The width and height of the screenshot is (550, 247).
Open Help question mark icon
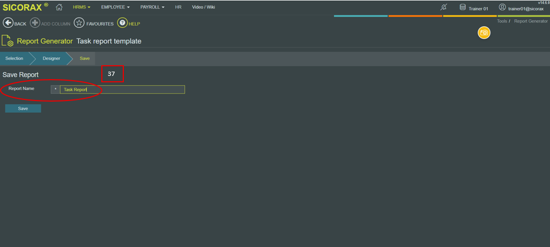[x=122, y=23]
